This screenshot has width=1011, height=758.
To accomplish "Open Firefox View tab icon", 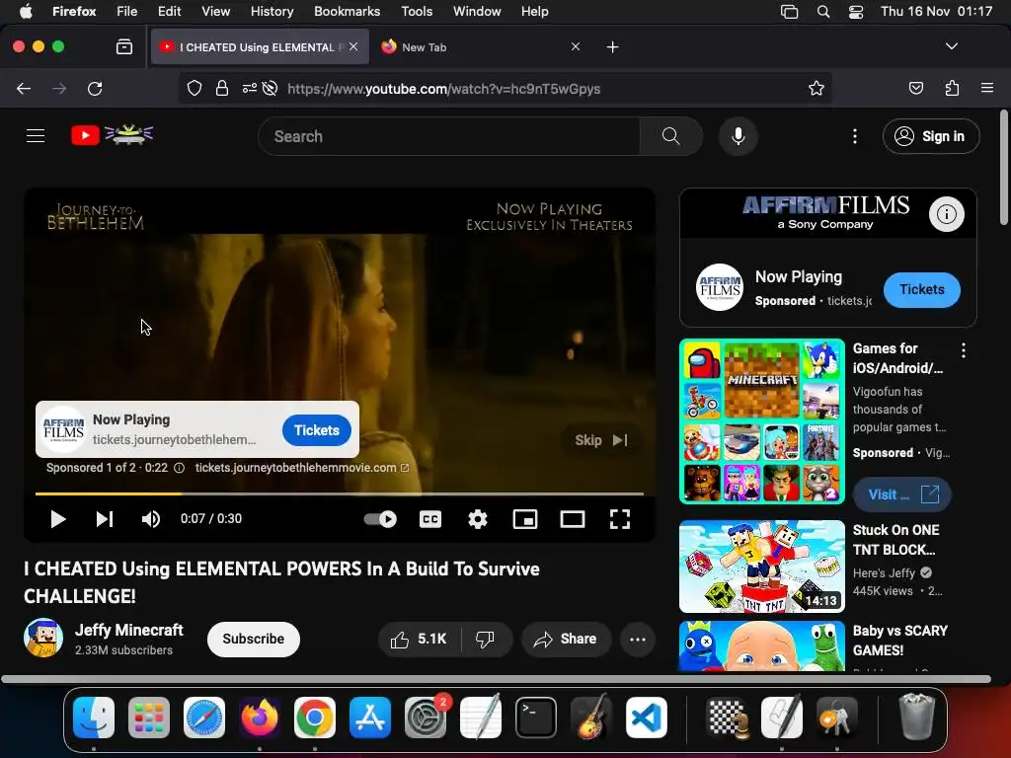I will (124, 46).
